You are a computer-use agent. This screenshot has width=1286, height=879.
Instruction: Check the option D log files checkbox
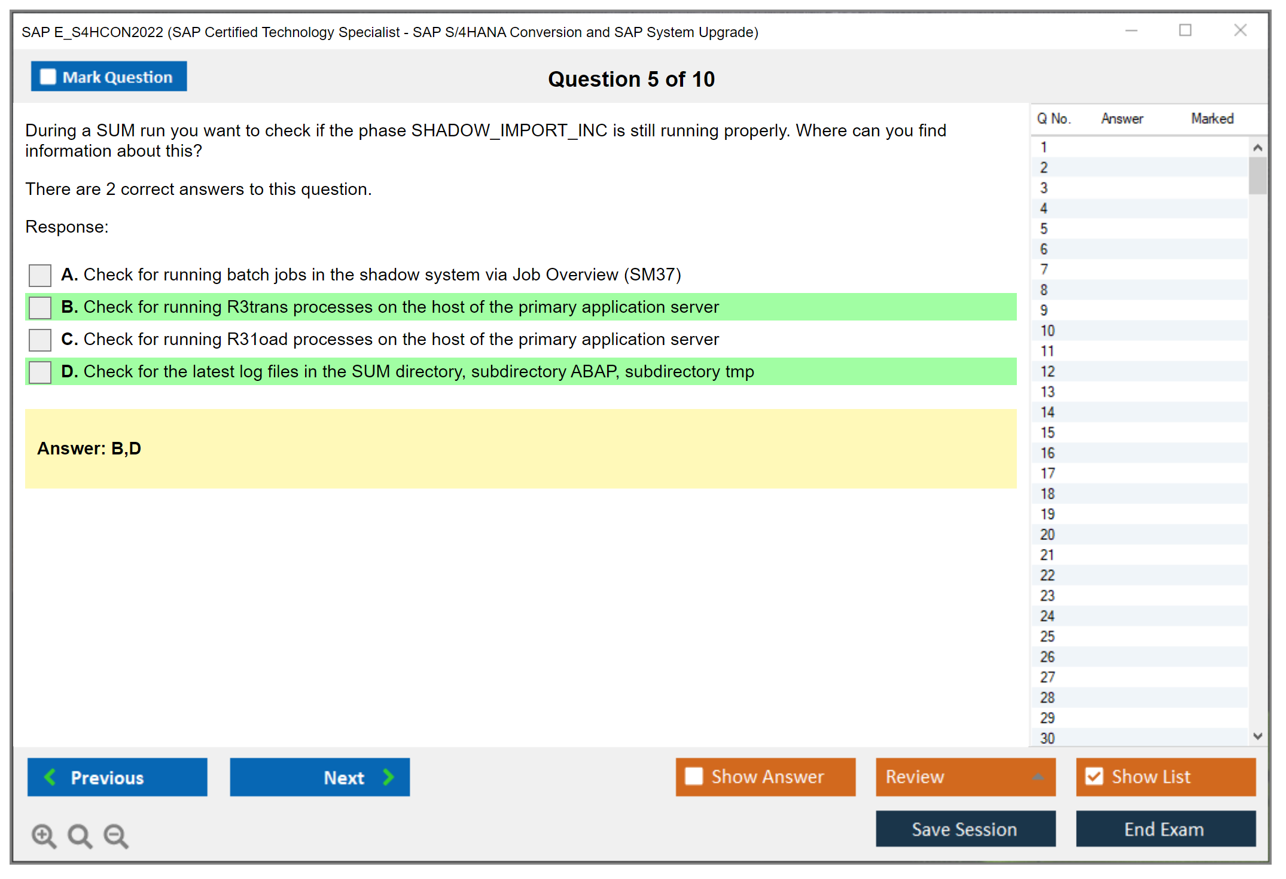(40, 372)
